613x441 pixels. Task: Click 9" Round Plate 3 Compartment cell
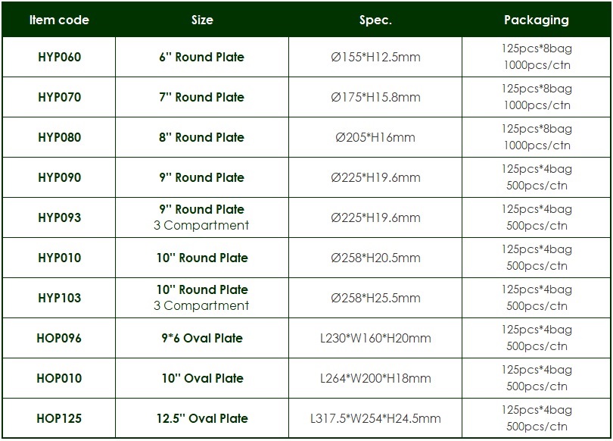point(202,217)
